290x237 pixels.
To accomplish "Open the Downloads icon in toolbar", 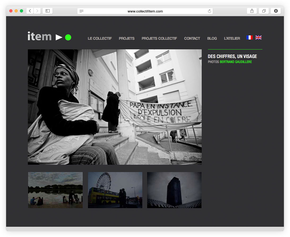I will (276, 11).
